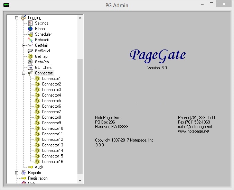
Task: Click the sales@notepage.net email text
Action: pos(195,127)
